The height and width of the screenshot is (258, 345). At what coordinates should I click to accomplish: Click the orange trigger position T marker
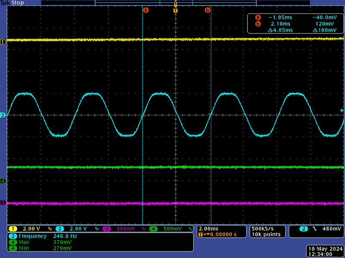[175, 9]
